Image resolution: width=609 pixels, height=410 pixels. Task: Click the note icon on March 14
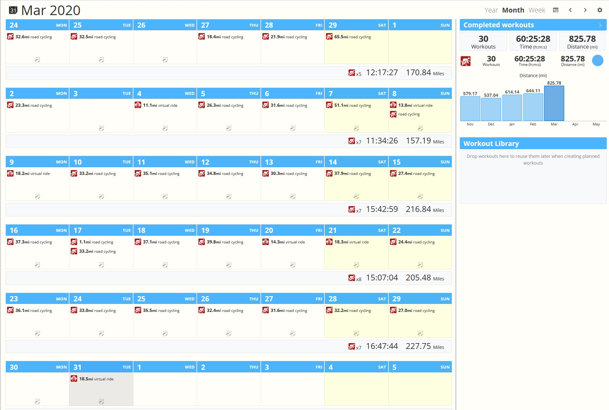[x=356, y=196]
